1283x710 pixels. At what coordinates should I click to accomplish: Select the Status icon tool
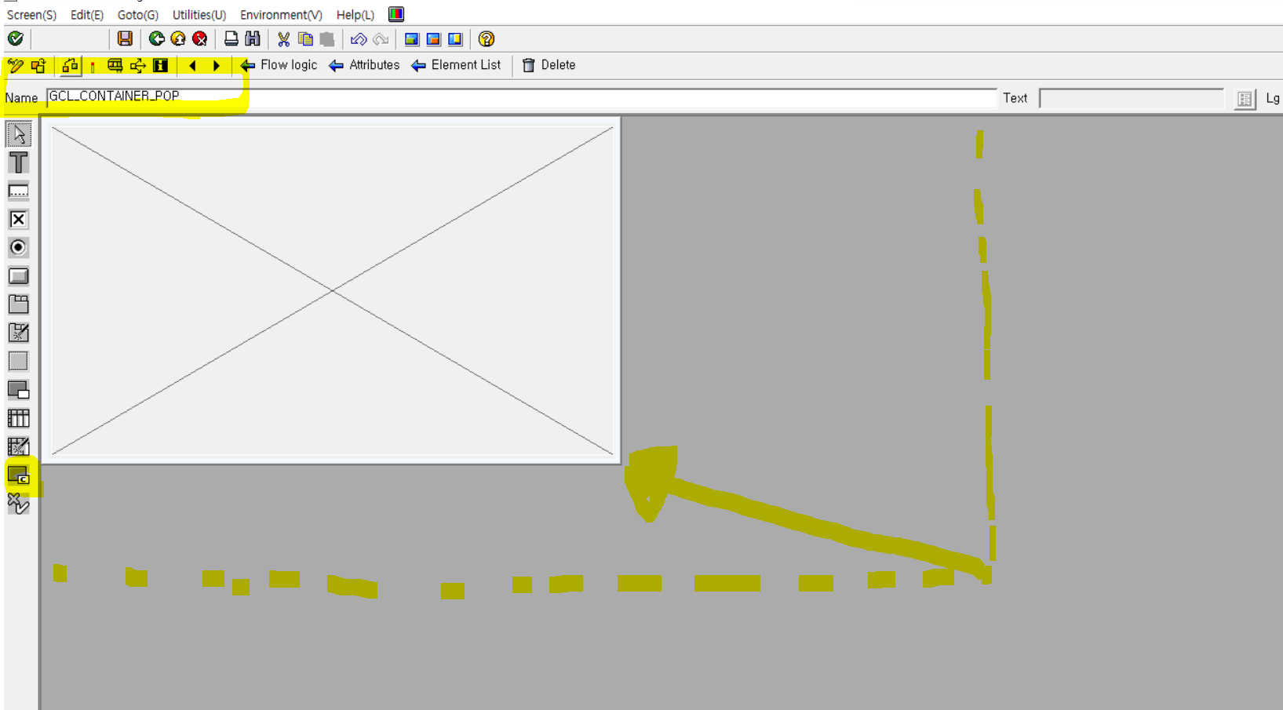(19, 504)
